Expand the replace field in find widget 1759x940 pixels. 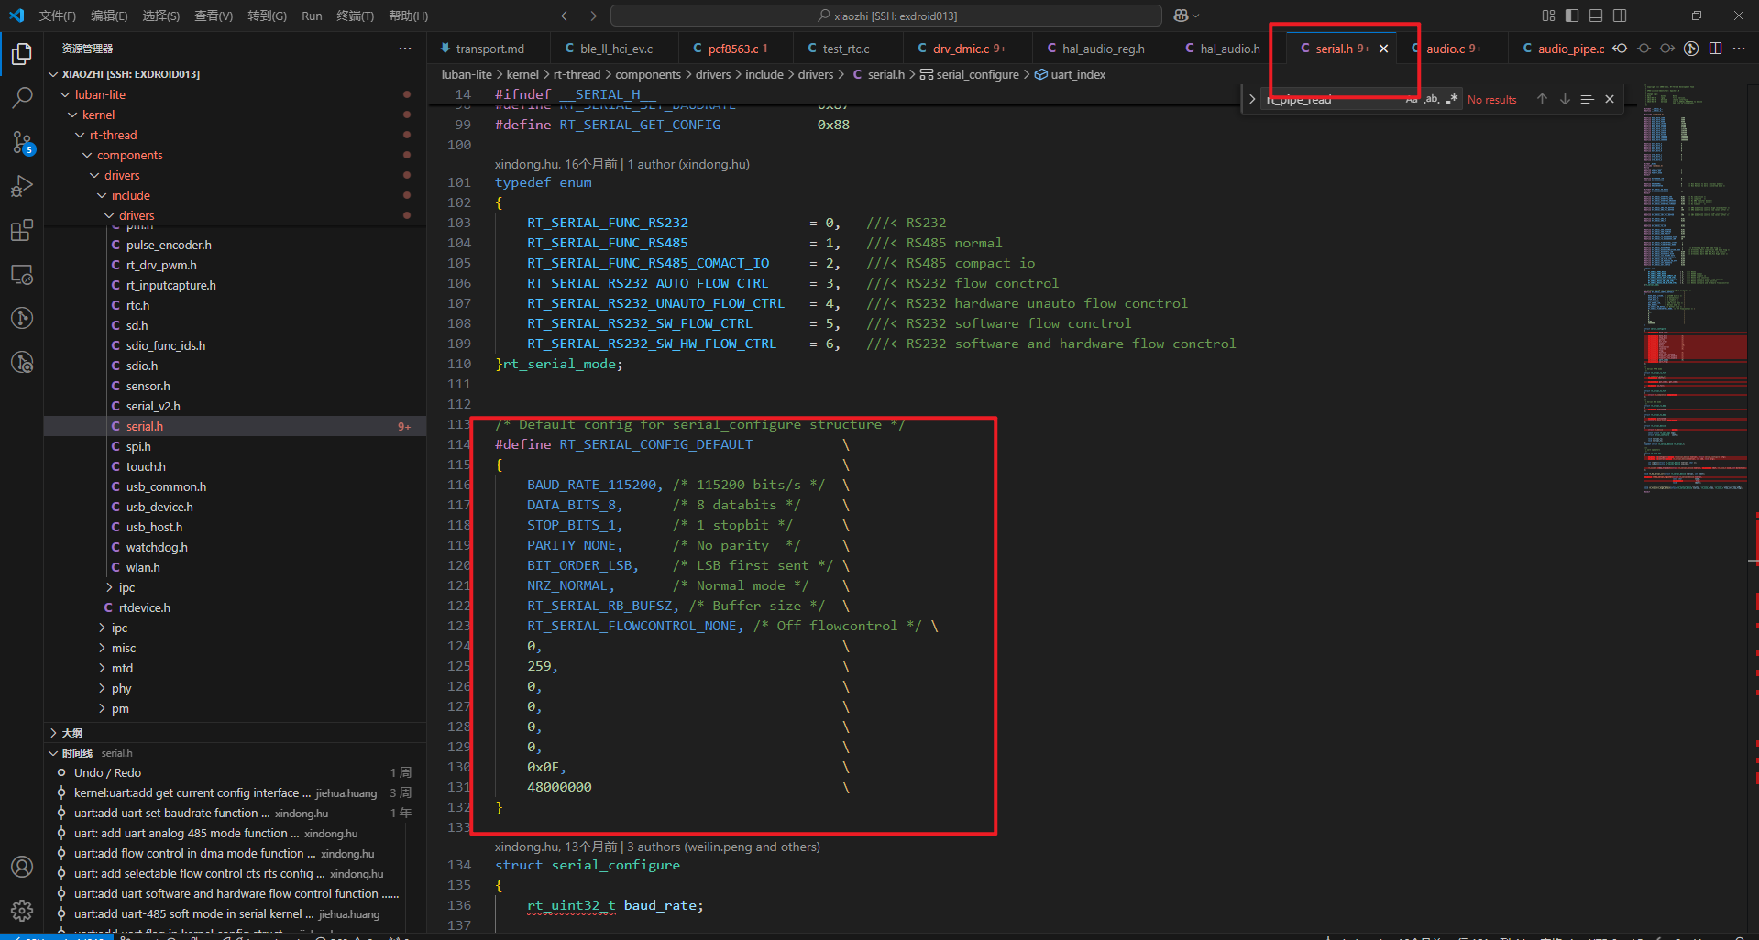pyautogui.click(x=1252, y=99)
